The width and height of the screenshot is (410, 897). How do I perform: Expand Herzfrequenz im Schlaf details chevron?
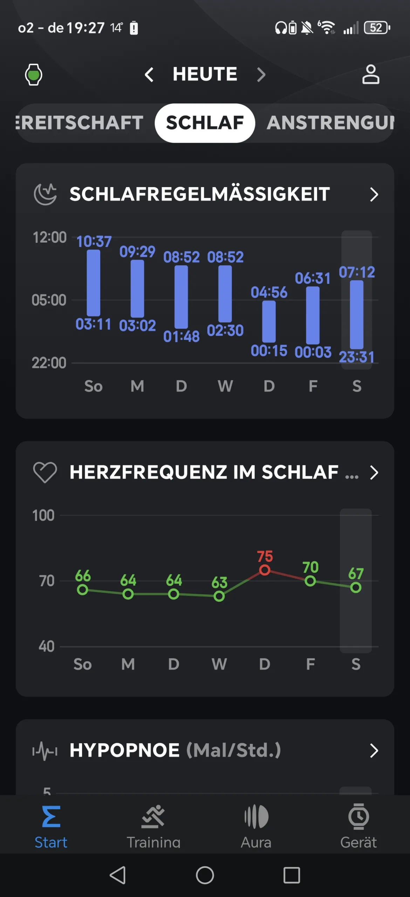pos(374,473)
